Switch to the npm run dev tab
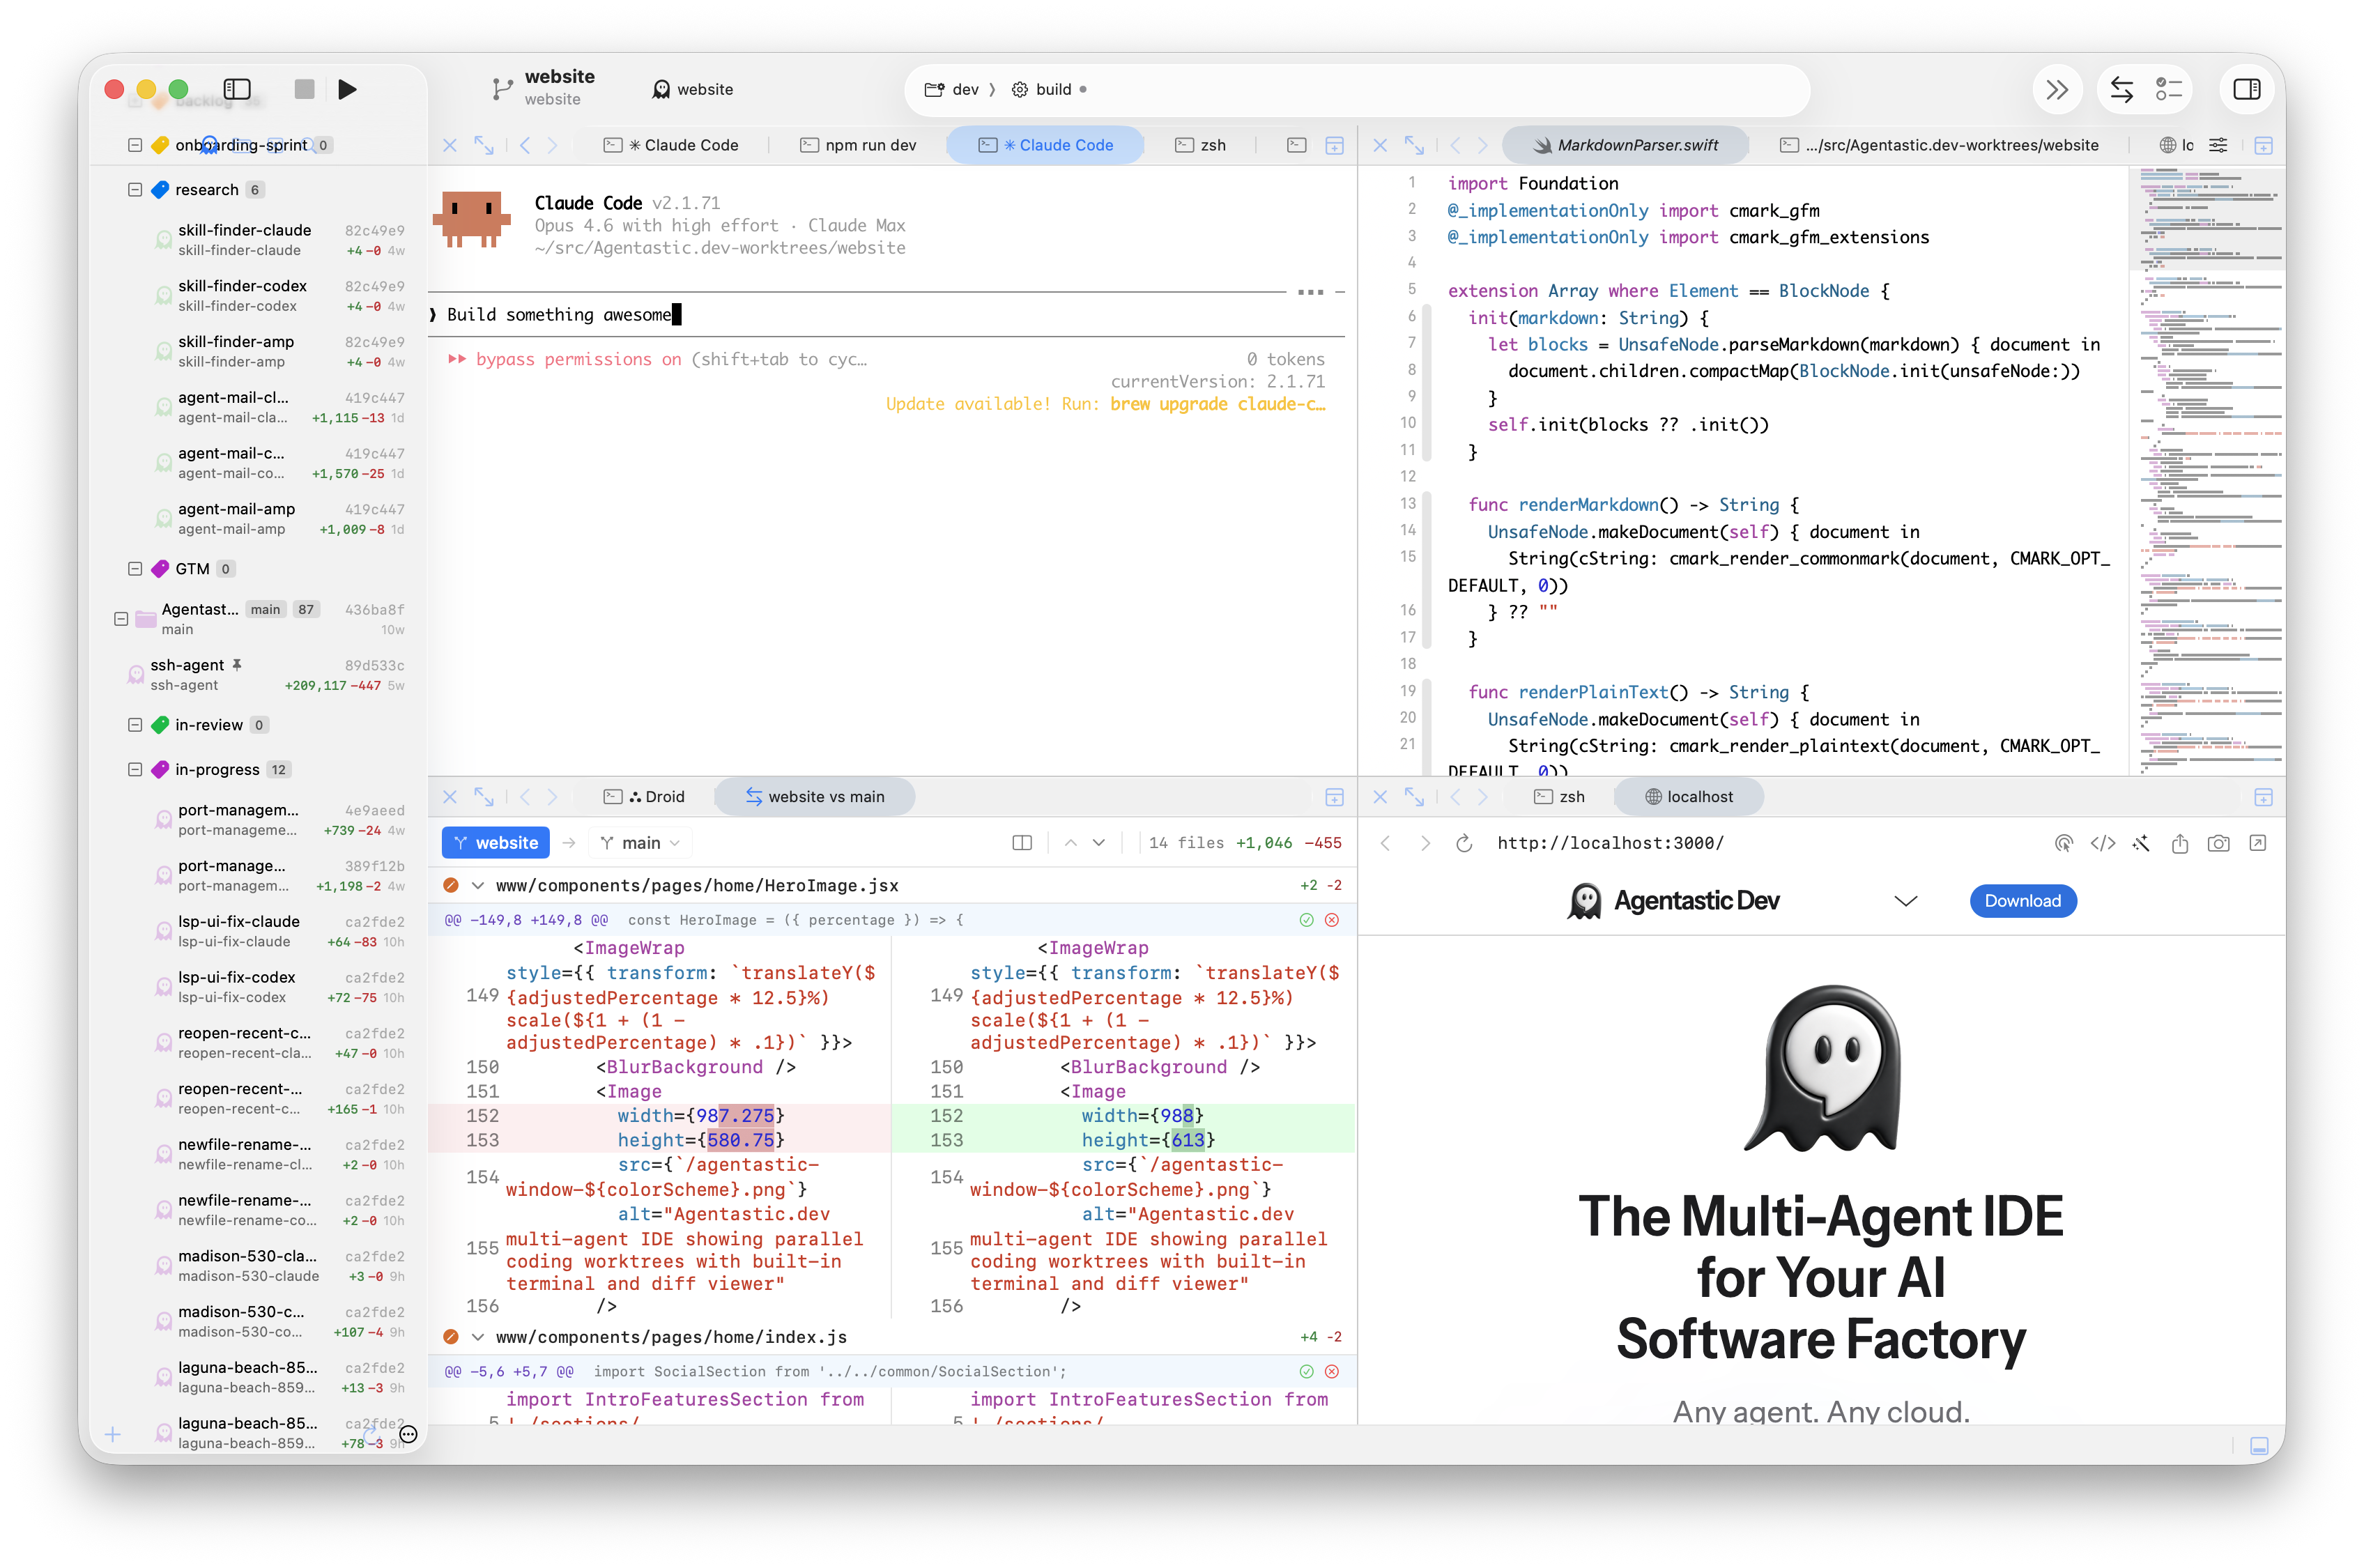Screen dimensions: 2364x1568 [858, 145]
